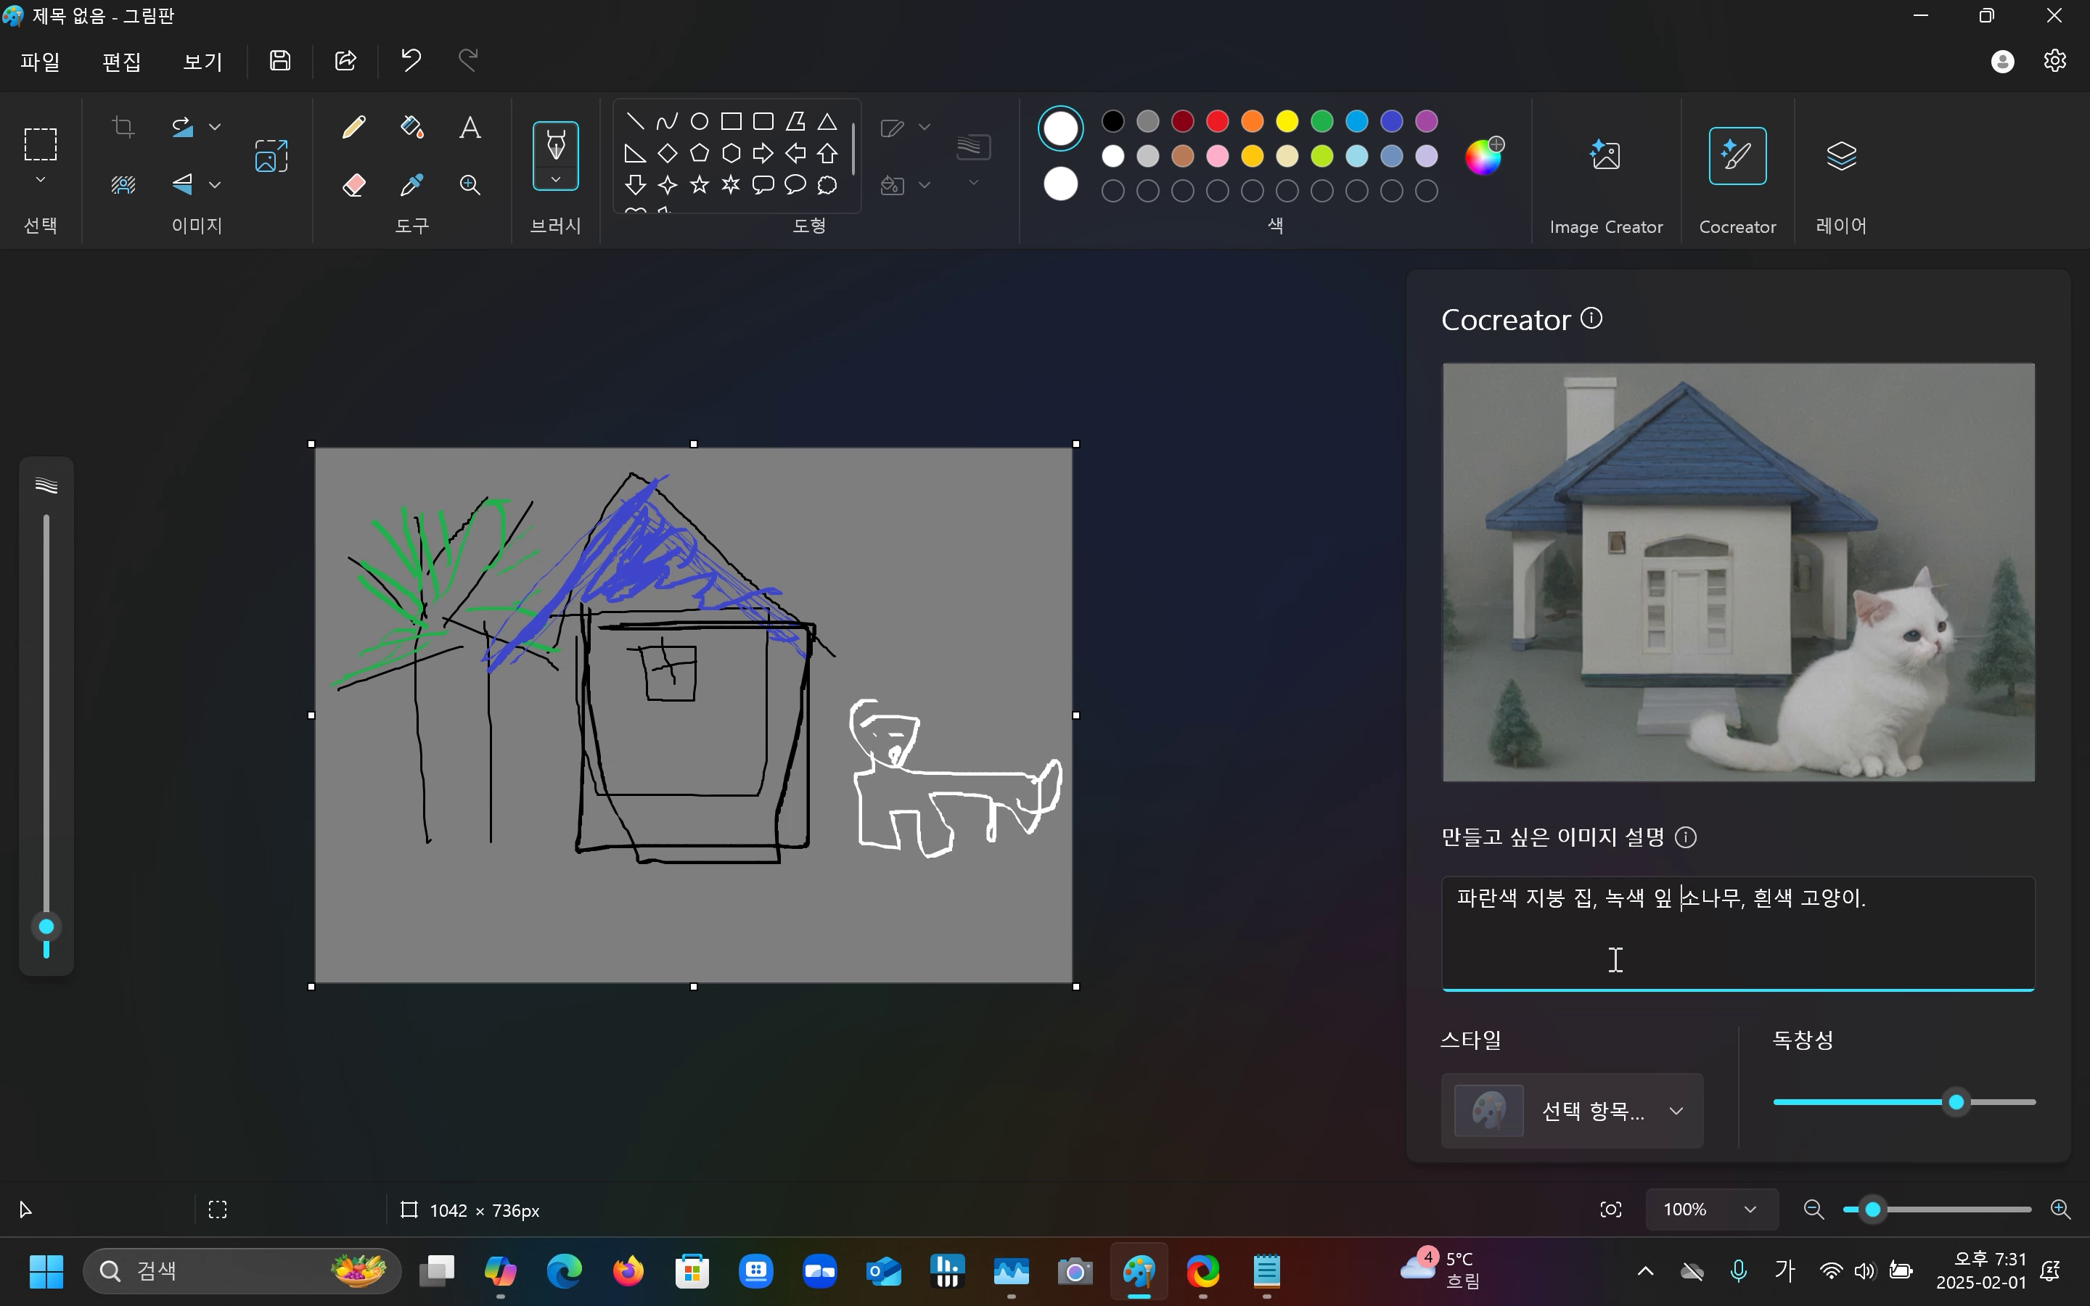
Task: Select the Pencil tool
Action: point(353,128)
